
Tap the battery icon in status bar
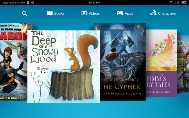coord(184,2)
